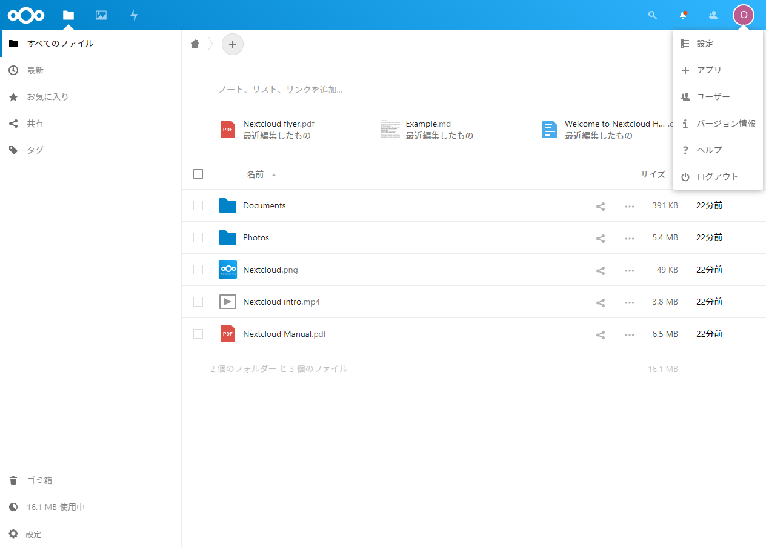The width and height of the screenshot is (766, 547).
Task: Select the Photos folder checkbox
Action: (x=198, y=237)
